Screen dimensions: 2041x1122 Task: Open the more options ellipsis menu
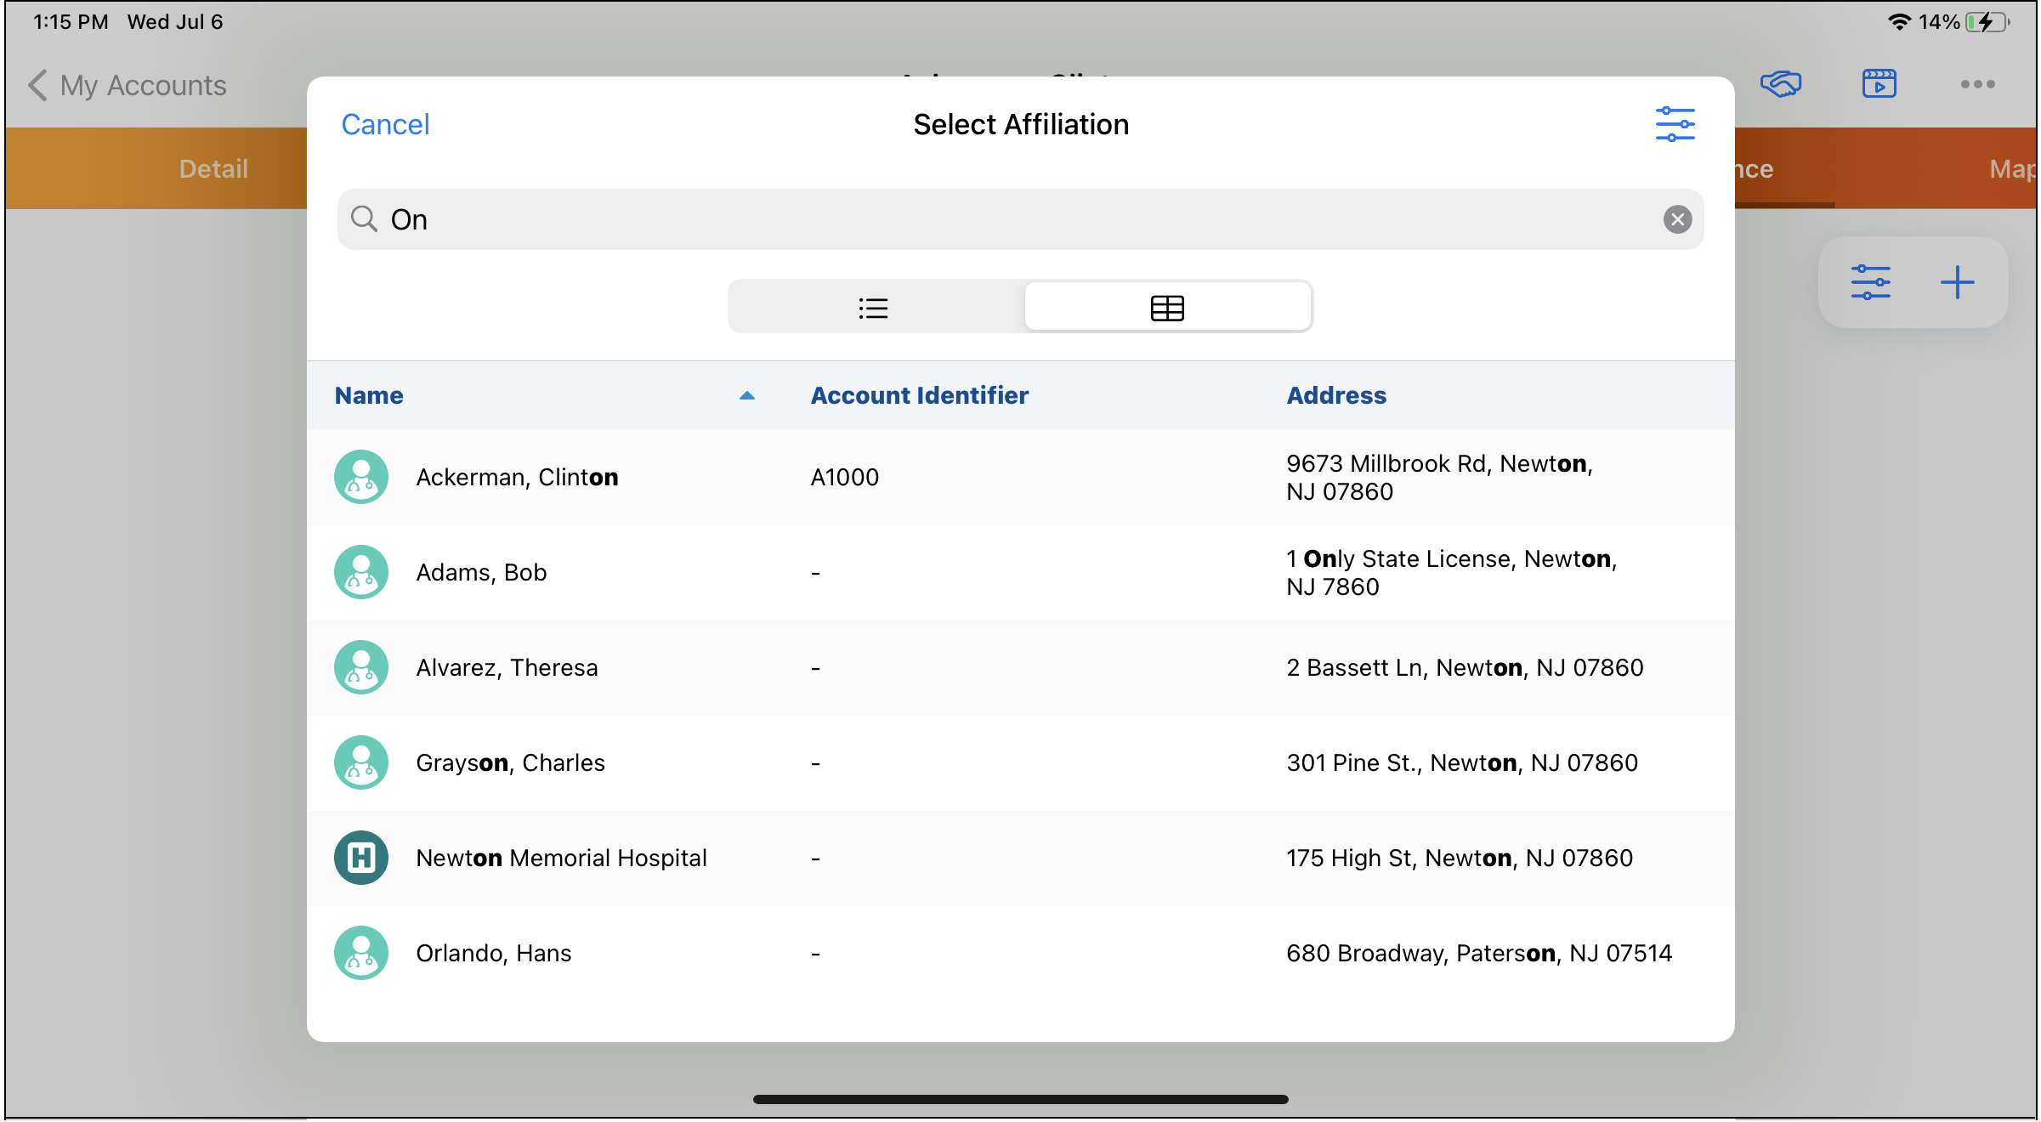tap(1977, 84)
